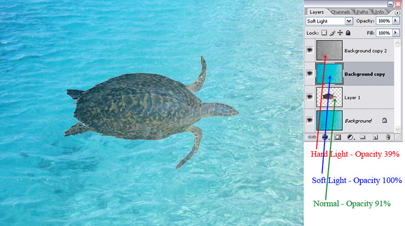Click the Lock image pixels brush icon
This screenshot has height=226, width=405.
333,33
